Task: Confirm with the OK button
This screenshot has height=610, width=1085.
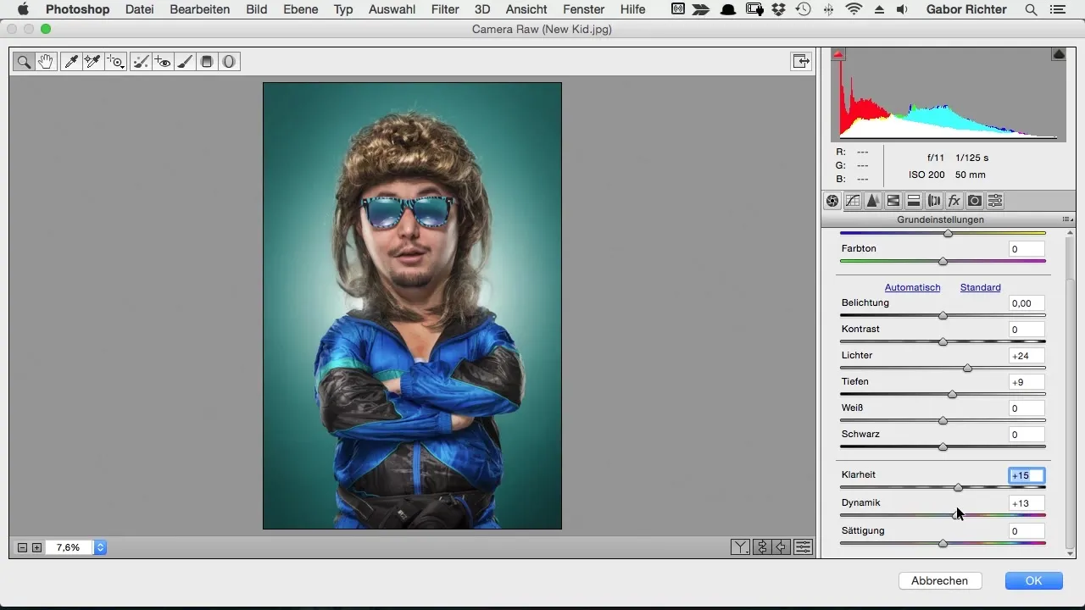Action: (1033, 580)
